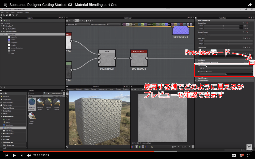Click the Histogram Range node
The width and height of the screenshot is (255, 159).
(x=139, y=58)
